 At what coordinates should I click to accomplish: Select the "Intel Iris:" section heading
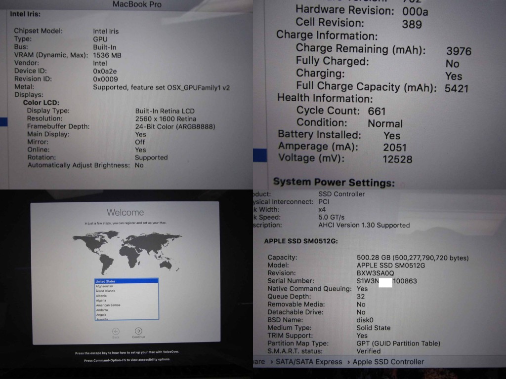coord(25,14)
